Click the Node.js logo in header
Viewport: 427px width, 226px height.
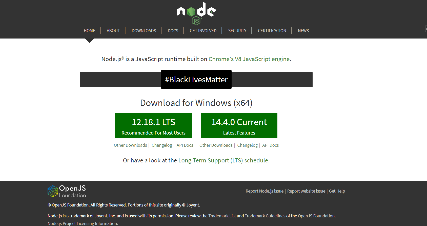tap(196, 13)
